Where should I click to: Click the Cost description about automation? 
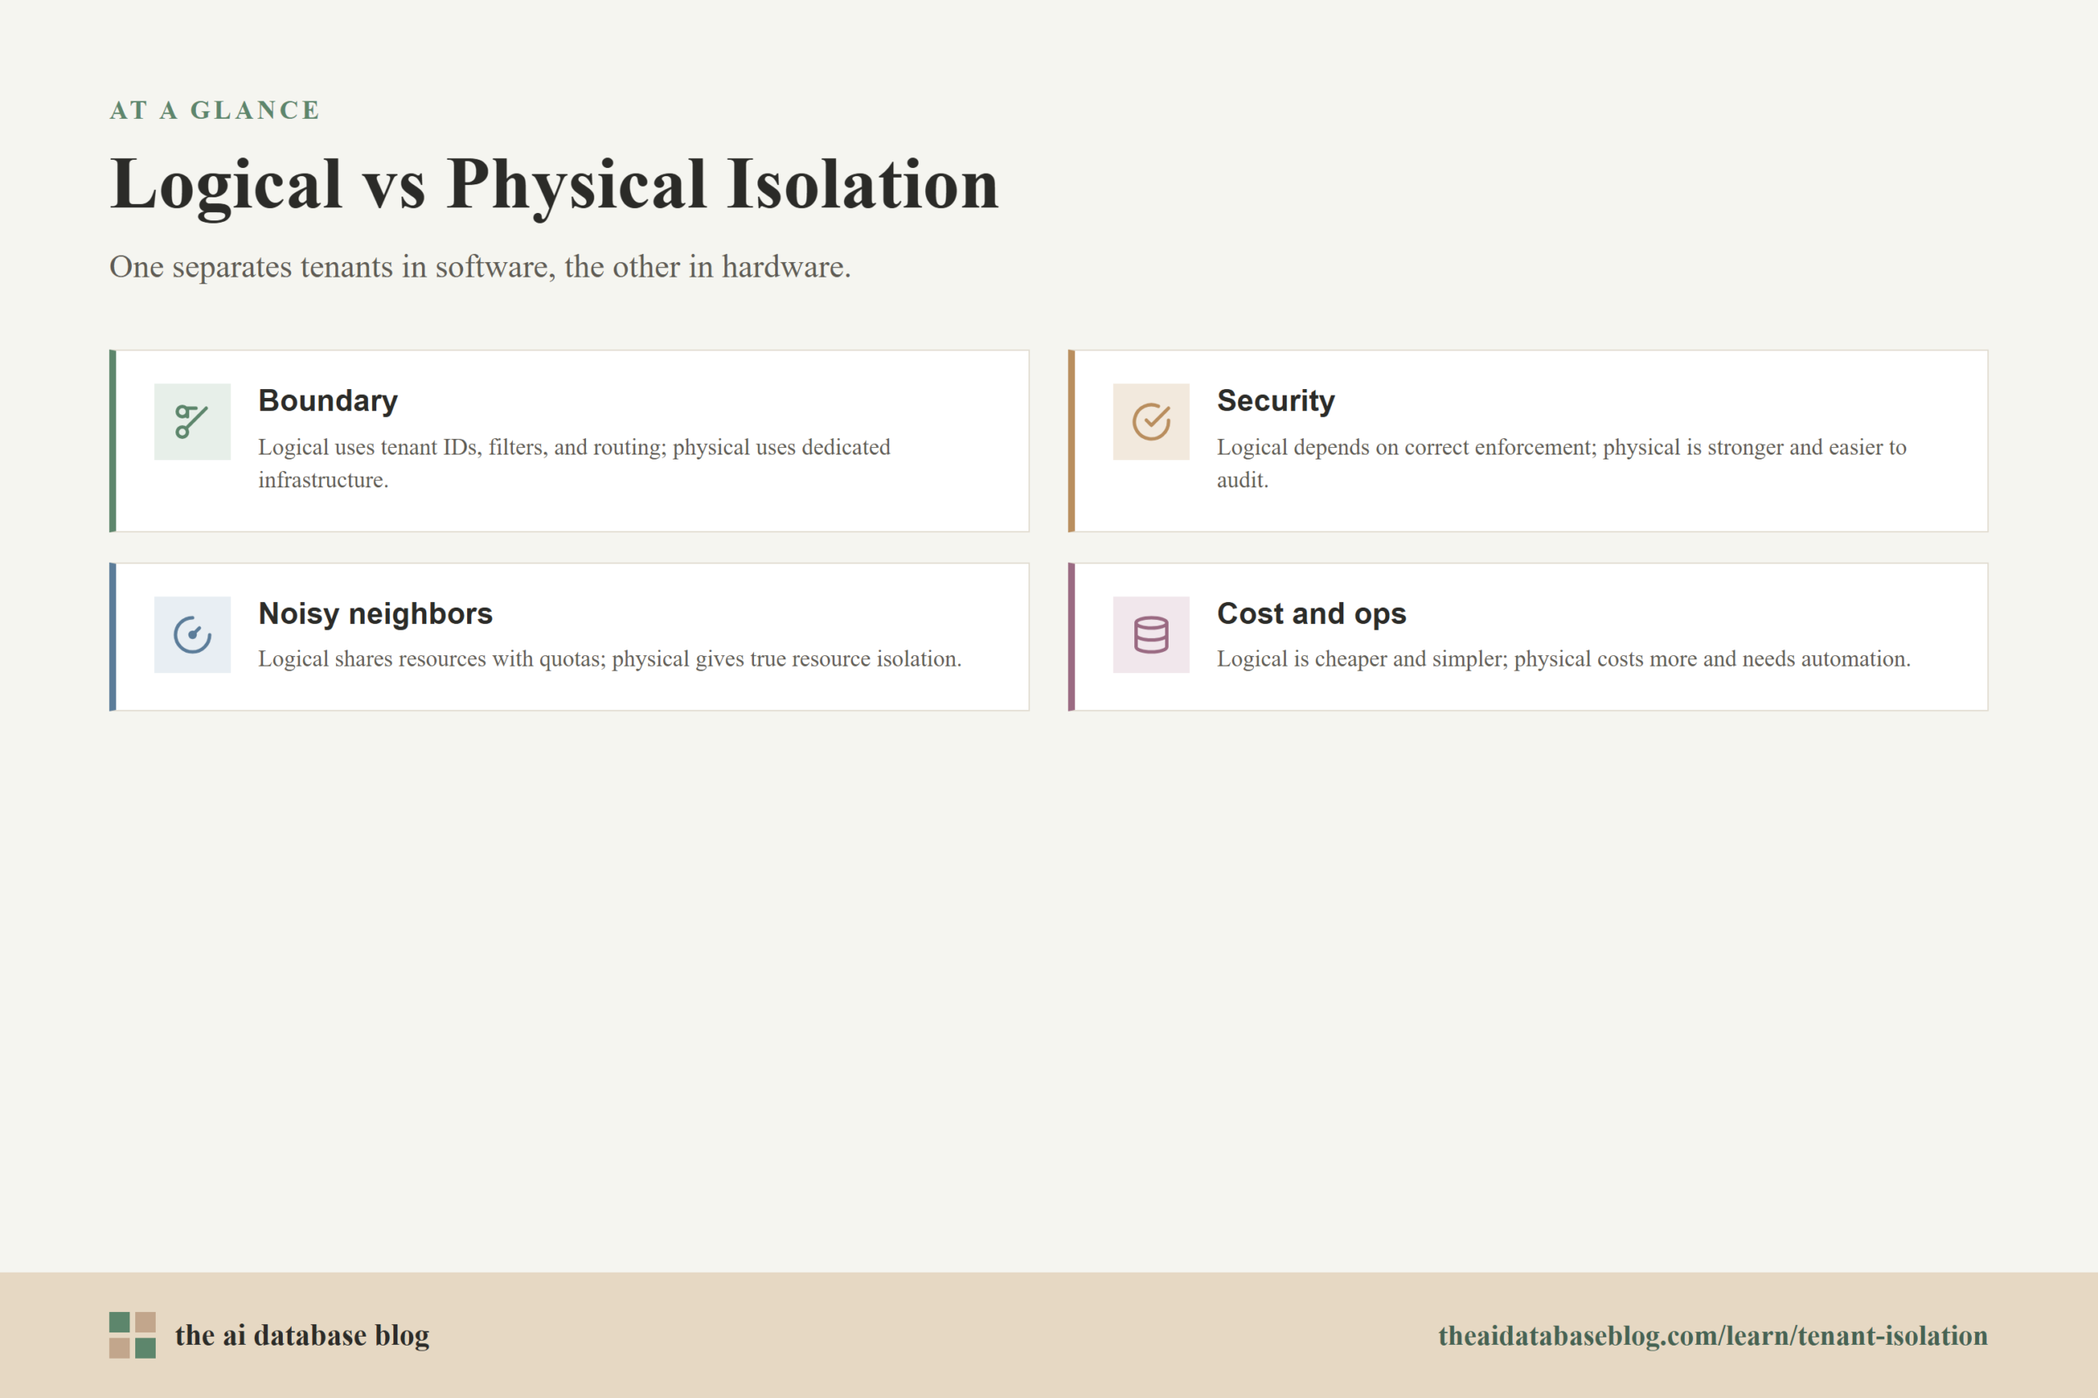point(1564,659)
